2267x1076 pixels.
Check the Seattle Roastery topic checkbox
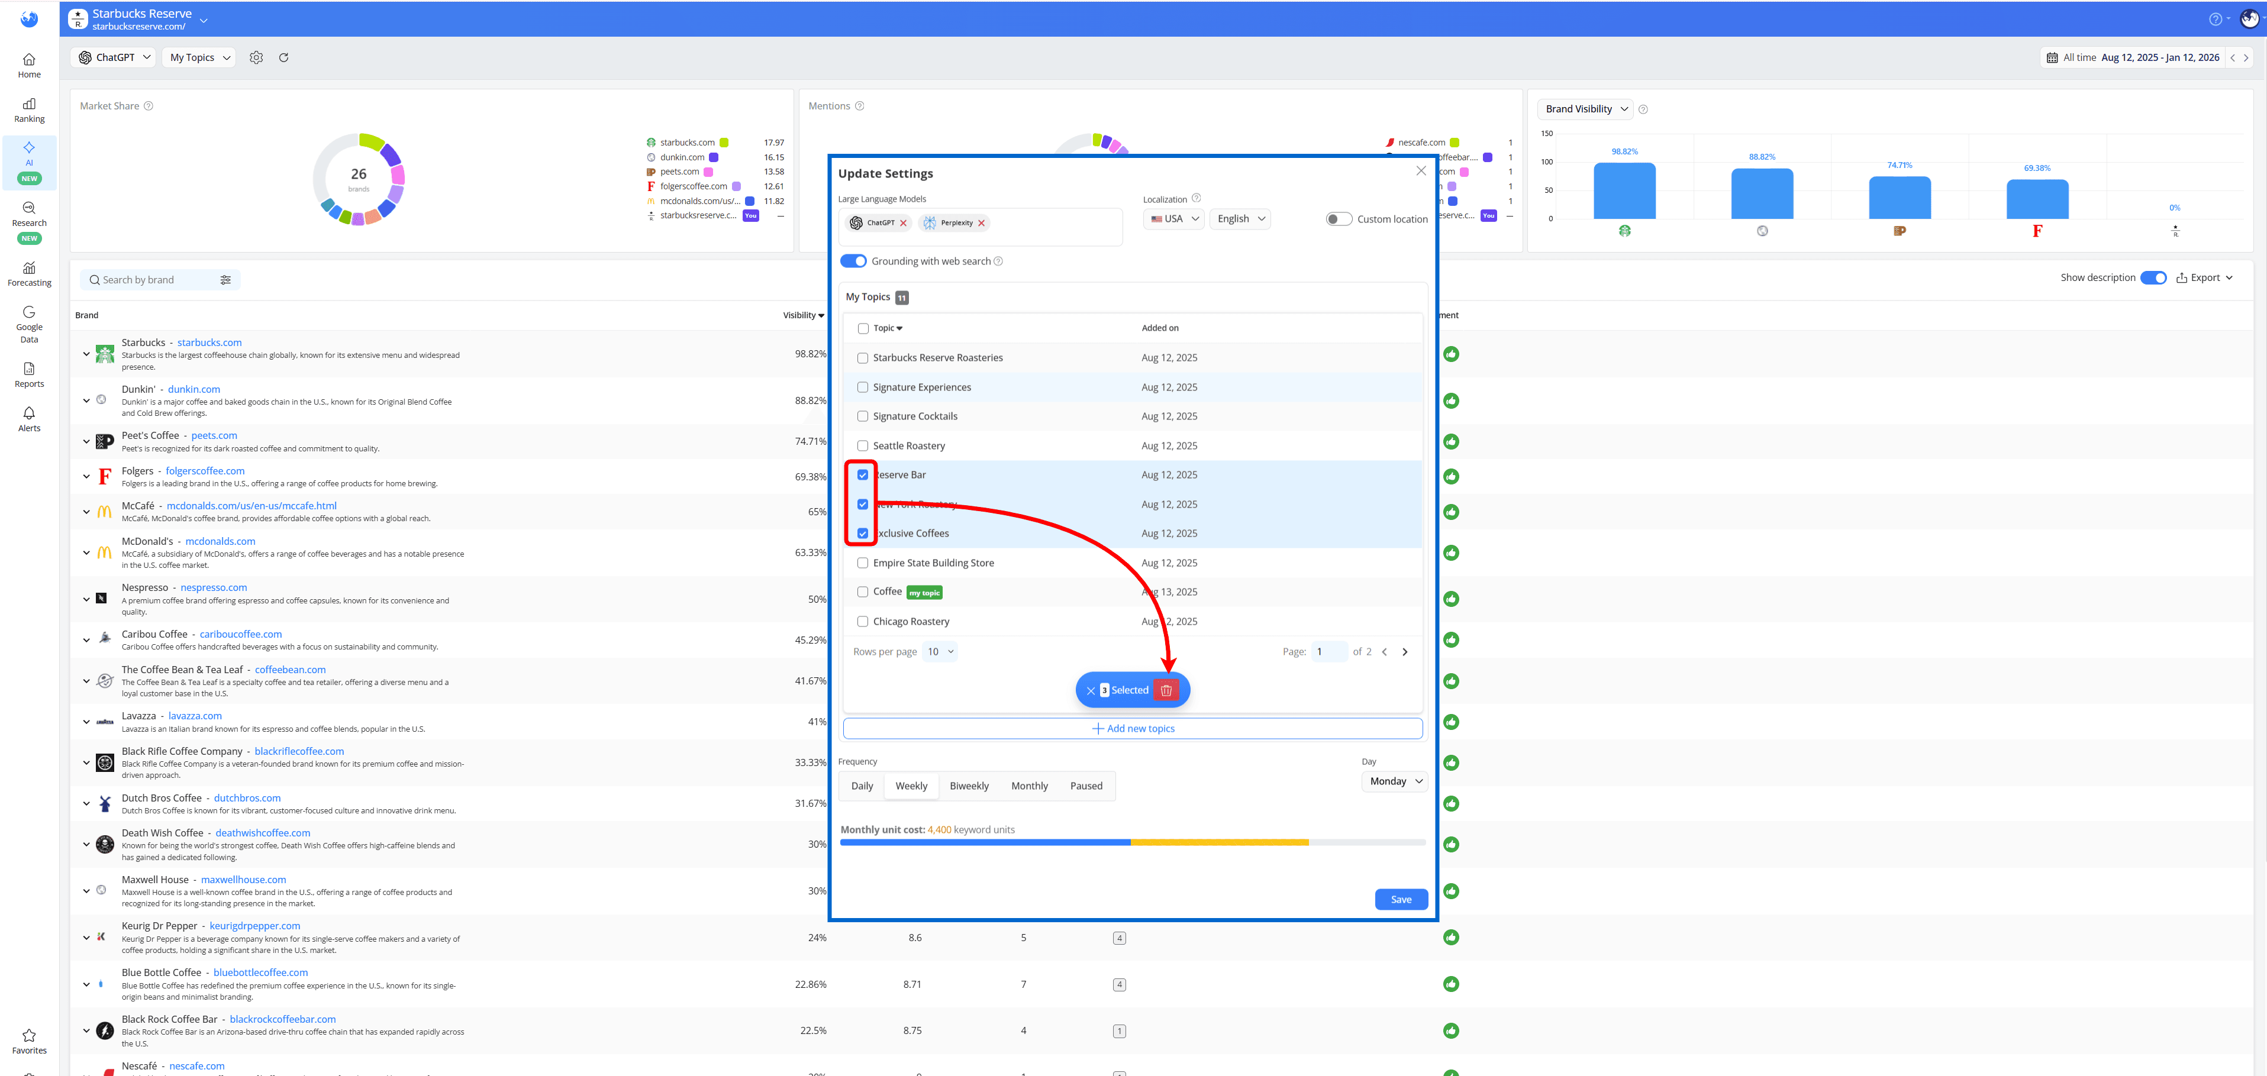862,445
